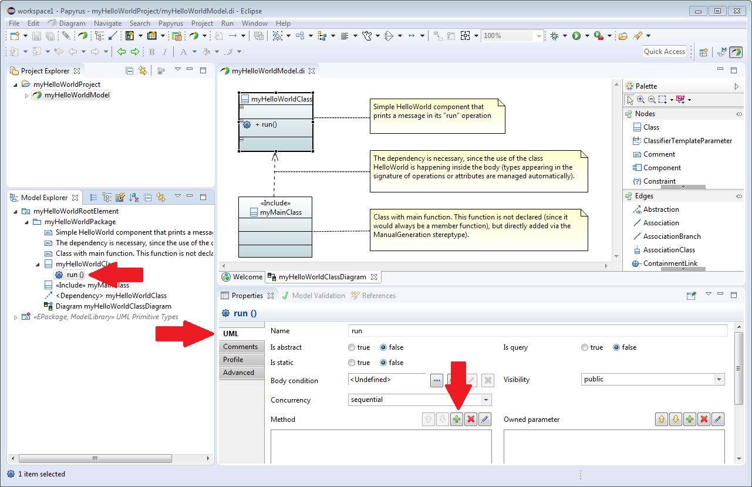
Task: Set Is query to true
Action: pos(585,347)
